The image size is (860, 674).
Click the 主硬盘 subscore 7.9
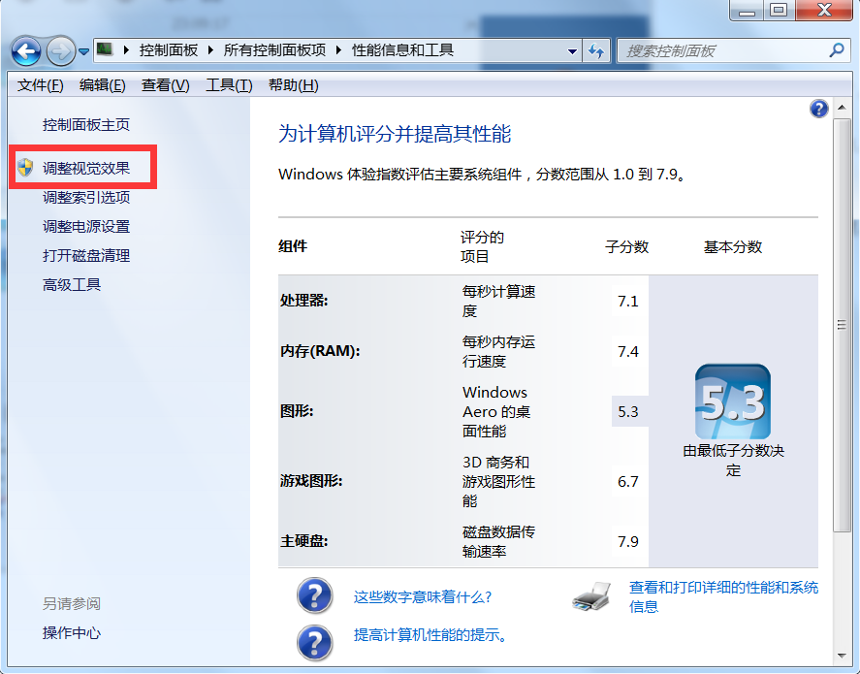(x=628, y=542)
